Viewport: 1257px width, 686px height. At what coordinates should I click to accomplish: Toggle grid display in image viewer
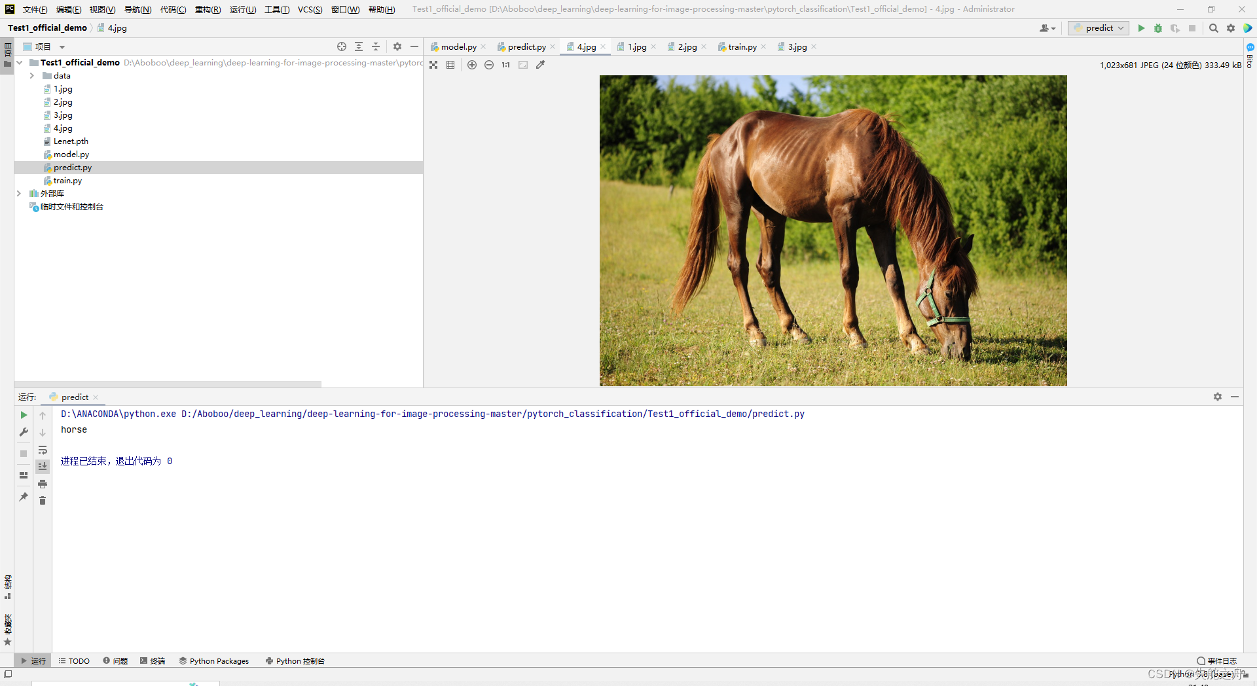(450, 65)
